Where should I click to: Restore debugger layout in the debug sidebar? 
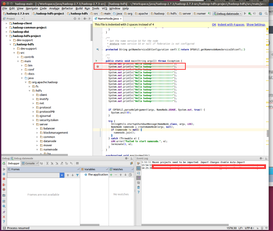coord(4,201)
